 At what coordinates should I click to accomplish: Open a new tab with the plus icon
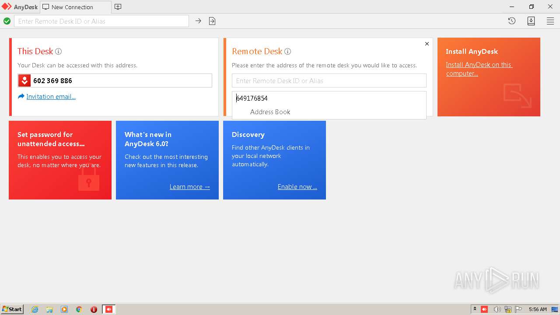point(118,7)
